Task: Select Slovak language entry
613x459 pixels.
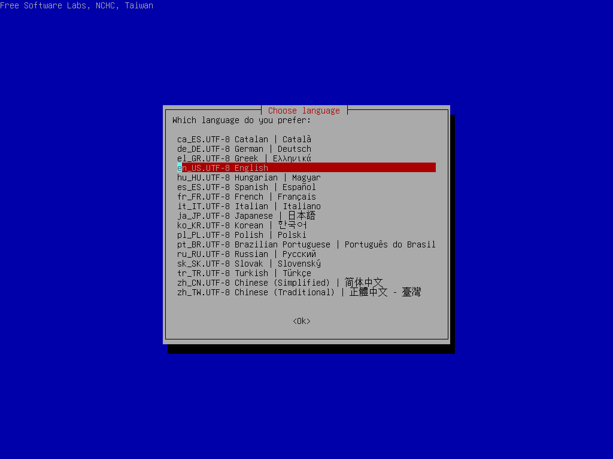Action: [x=239, y=264]
